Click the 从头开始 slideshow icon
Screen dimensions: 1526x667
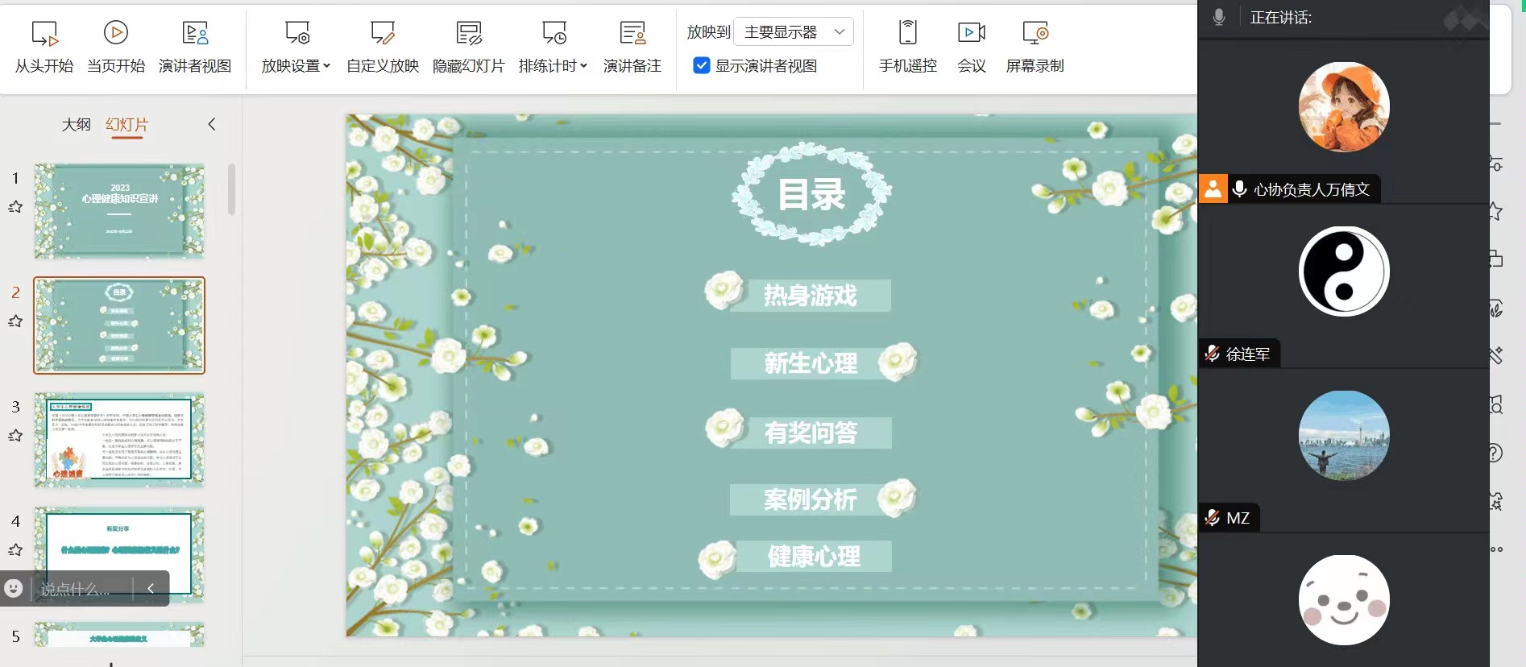(44, 34)
